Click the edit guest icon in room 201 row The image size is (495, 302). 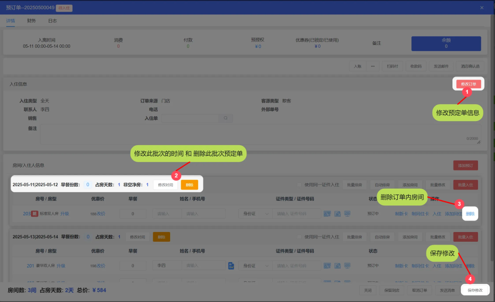[x=337, y=266]
